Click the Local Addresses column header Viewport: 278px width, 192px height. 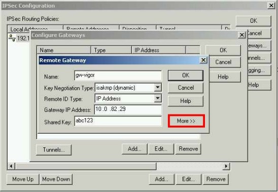click(x=36, y=28)
